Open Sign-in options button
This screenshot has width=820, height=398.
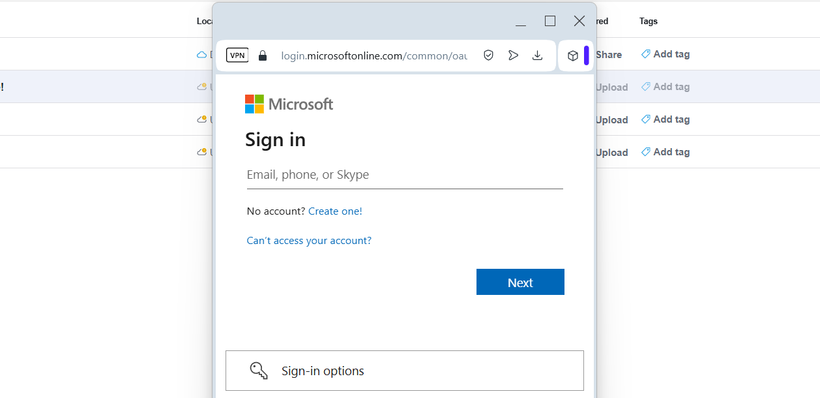click(405, 371)
